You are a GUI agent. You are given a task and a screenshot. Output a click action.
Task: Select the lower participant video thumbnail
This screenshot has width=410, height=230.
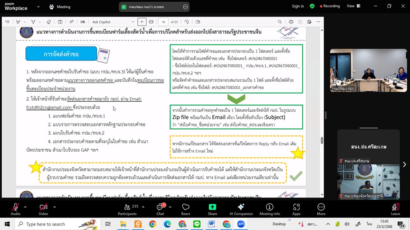pos(369,182)
